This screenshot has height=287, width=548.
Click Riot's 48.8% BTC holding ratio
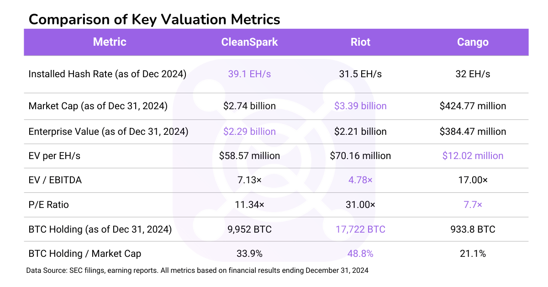(x=360, y=253)
